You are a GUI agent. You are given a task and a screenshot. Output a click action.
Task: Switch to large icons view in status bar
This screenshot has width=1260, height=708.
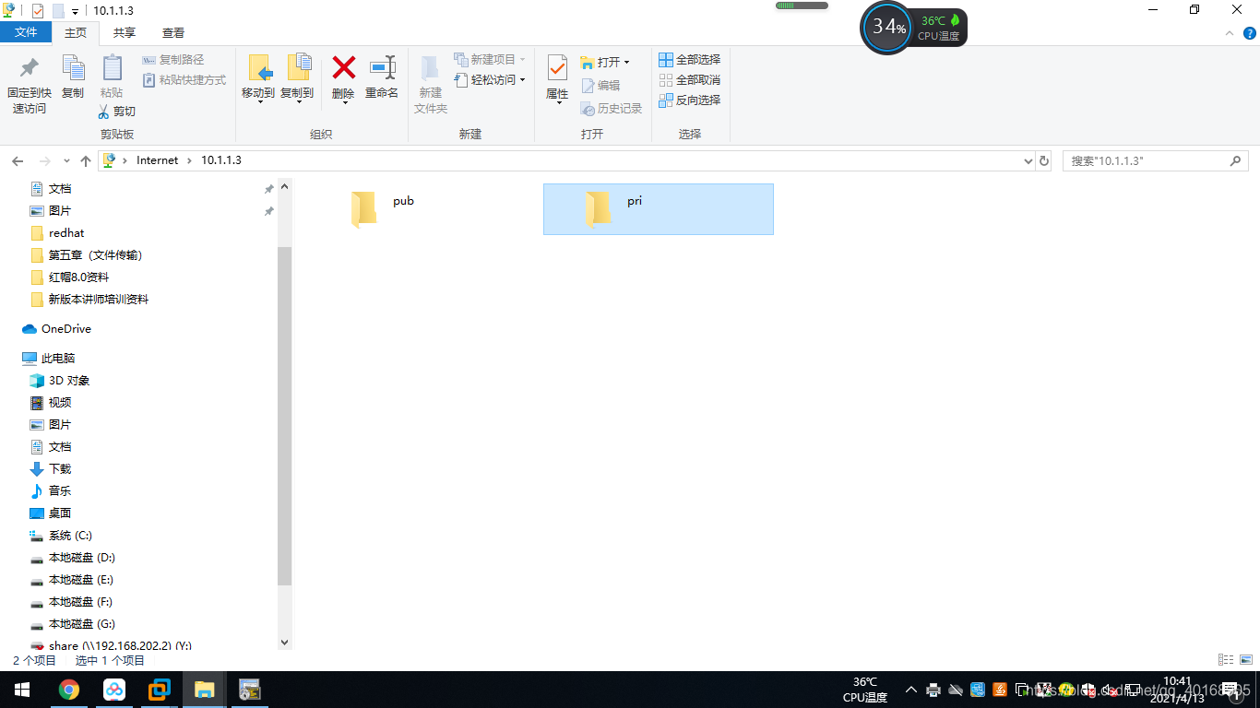coord(1246,660)
